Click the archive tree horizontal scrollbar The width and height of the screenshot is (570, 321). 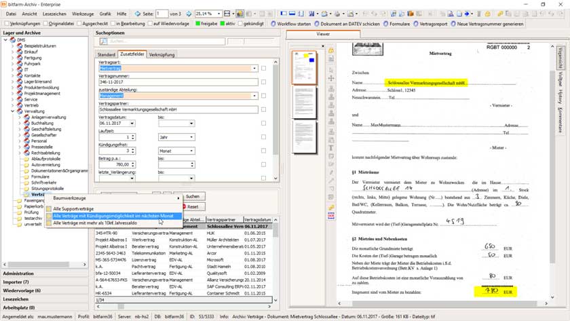44,264
